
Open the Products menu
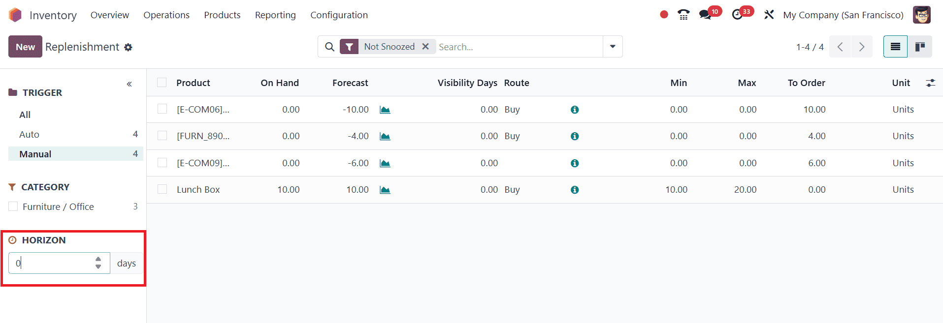[222, 15]
